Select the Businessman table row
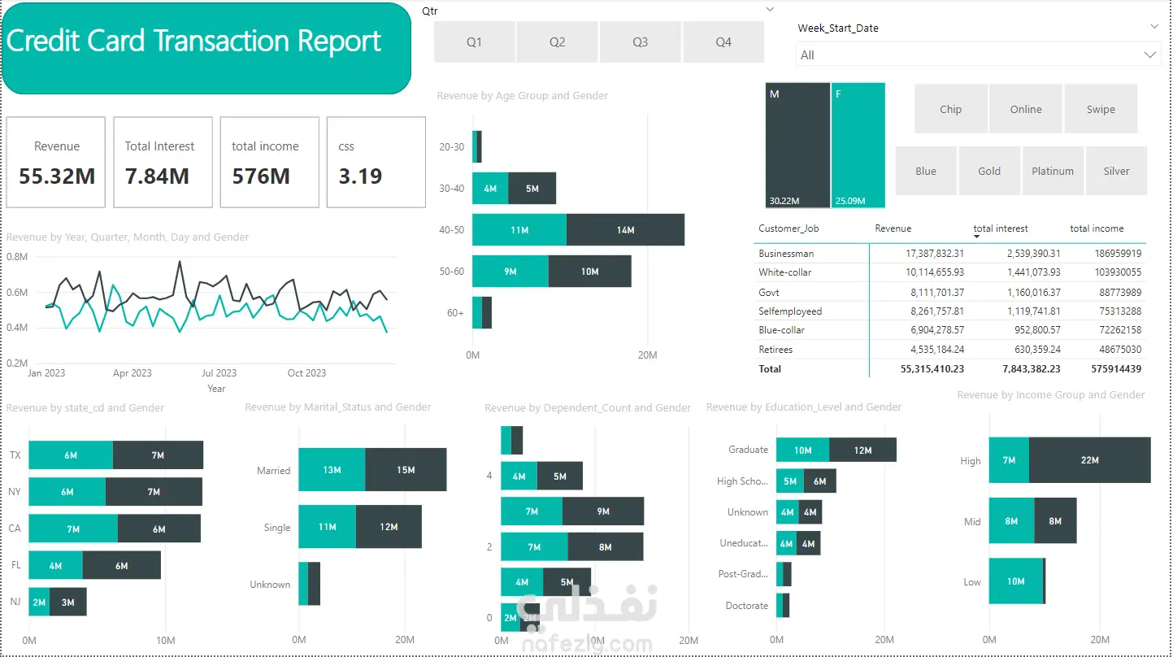 pos(949,254)
